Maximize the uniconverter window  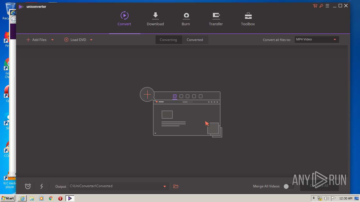tap(340, 6)
